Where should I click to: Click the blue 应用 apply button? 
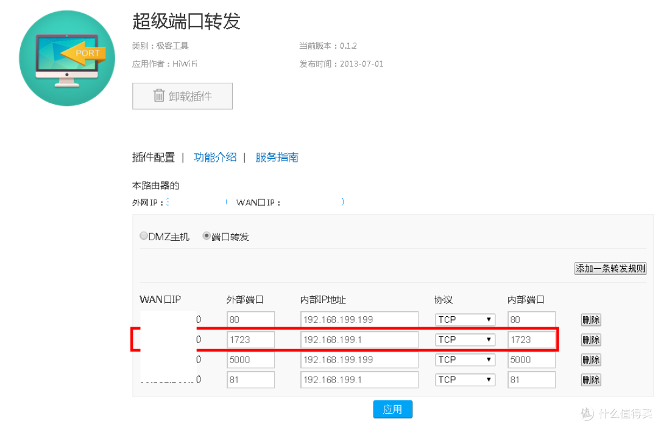392,409
